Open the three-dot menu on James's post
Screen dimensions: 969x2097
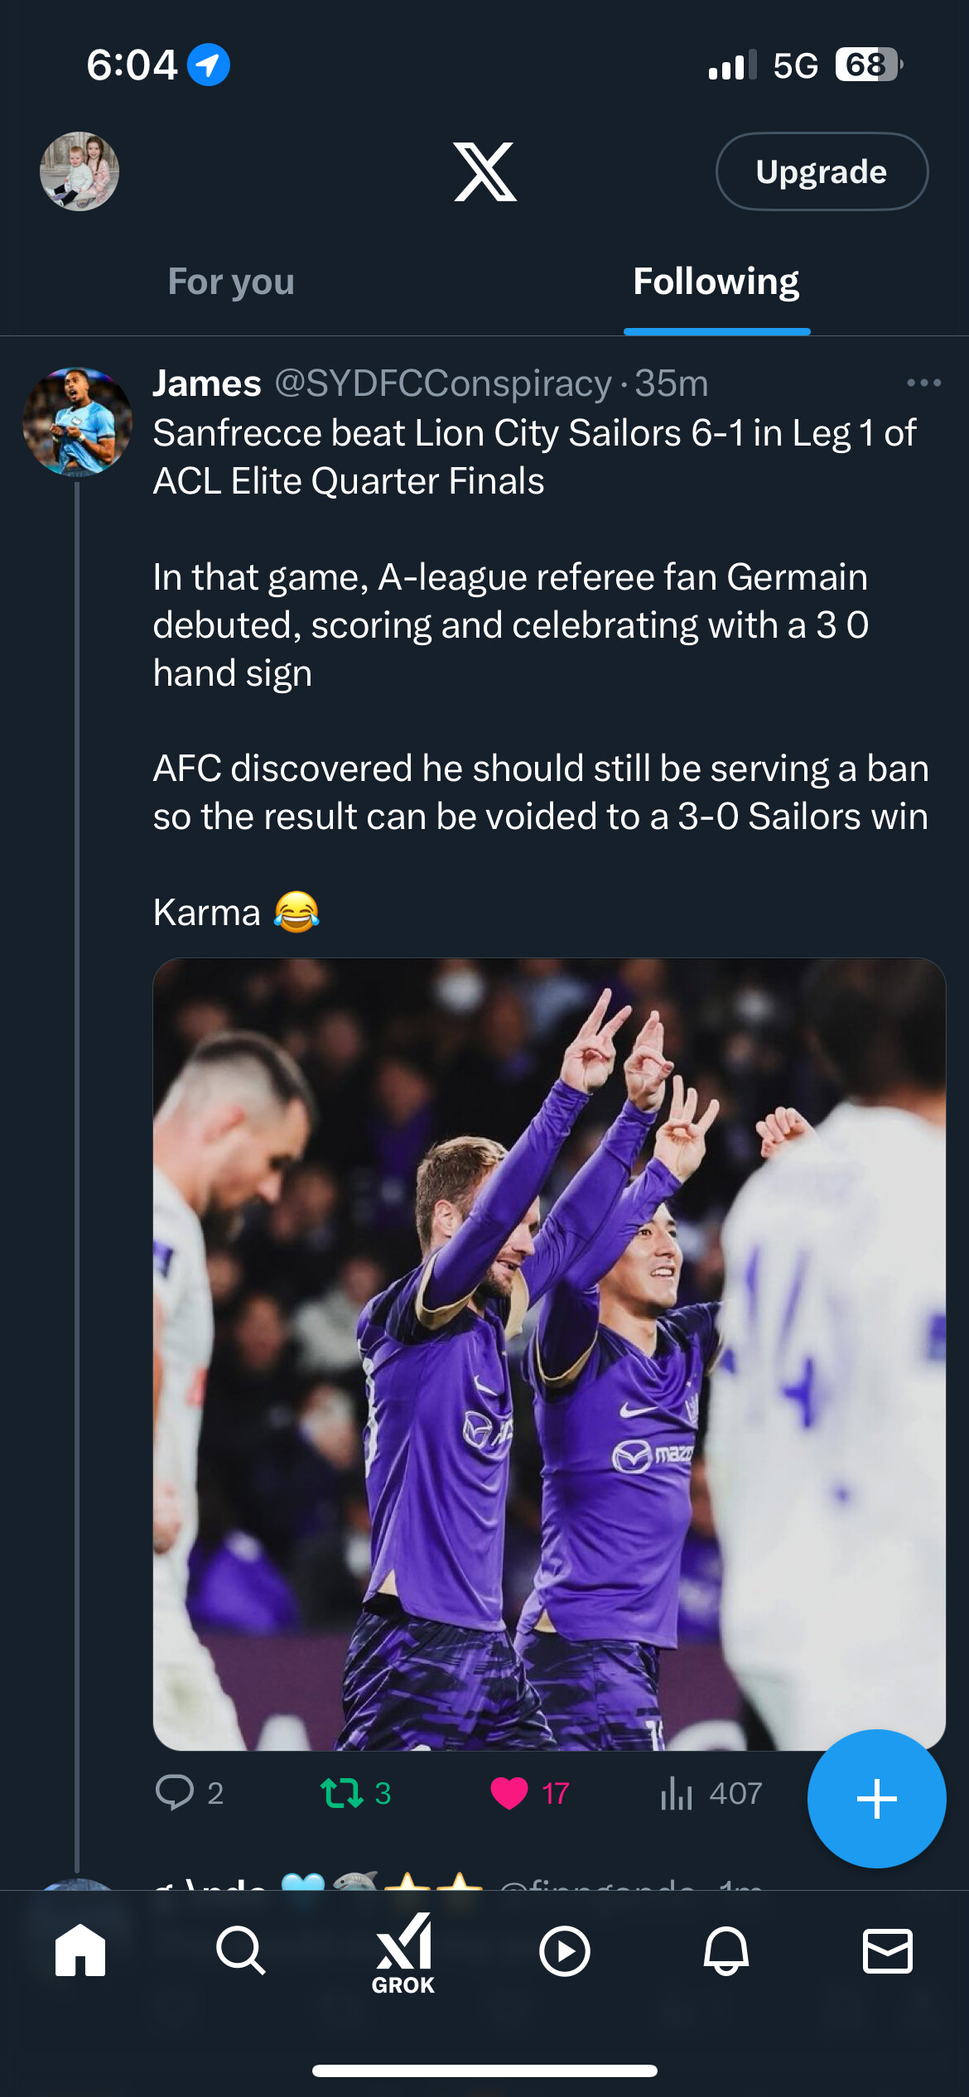924,383
